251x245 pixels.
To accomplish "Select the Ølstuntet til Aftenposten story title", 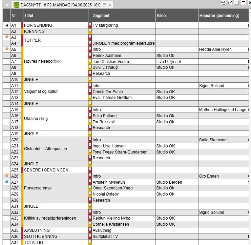I will tap(56, 149).
